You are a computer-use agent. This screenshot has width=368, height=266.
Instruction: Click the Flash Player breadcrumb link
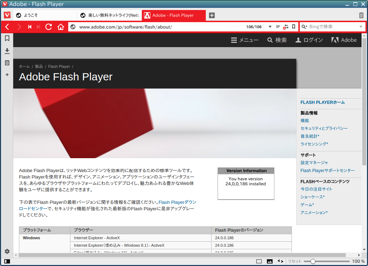pyautogui.click(x=59, y=67)
